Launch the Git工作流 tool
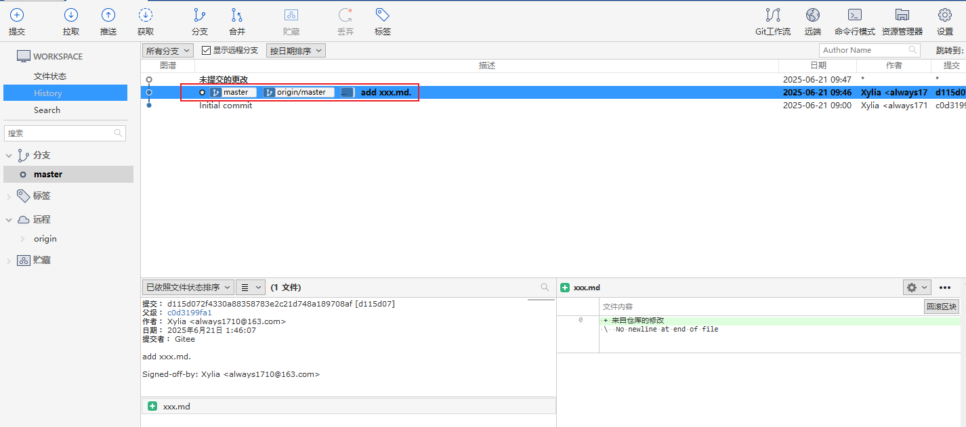This screenshot has width=966, height=427. click(x=772, y=16)
